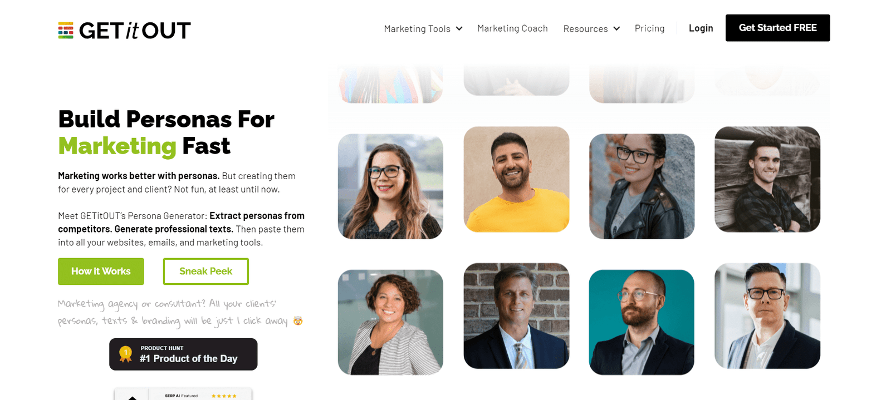
Task: Select the man in yellow shirt portrait
Action: (516, 179)
